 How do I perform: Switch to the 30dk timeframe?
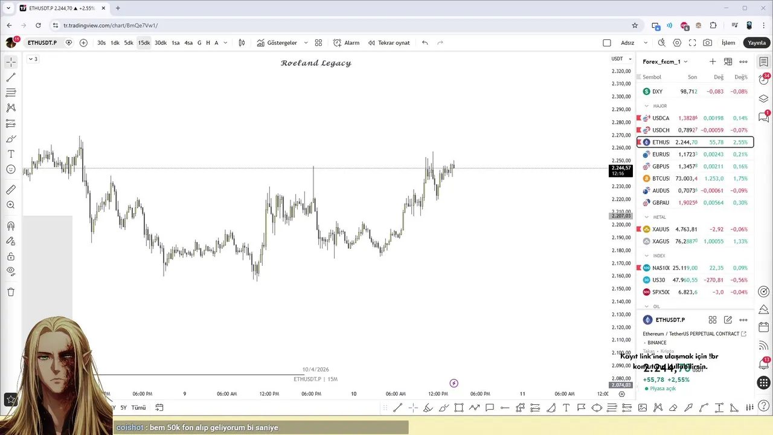pyautogui.click(x=161, y=43)
